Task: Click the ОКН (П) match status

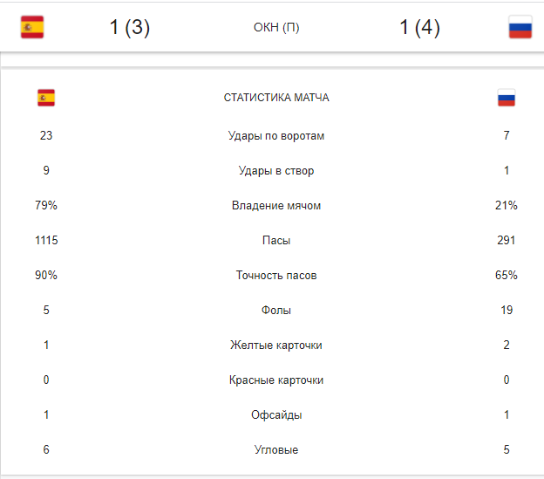Action: [276, 28]
